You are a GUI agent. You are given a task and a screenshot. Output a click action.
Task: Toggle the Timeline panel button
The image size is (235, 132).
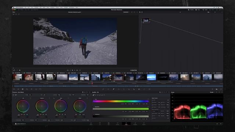(x=191, y=10)
